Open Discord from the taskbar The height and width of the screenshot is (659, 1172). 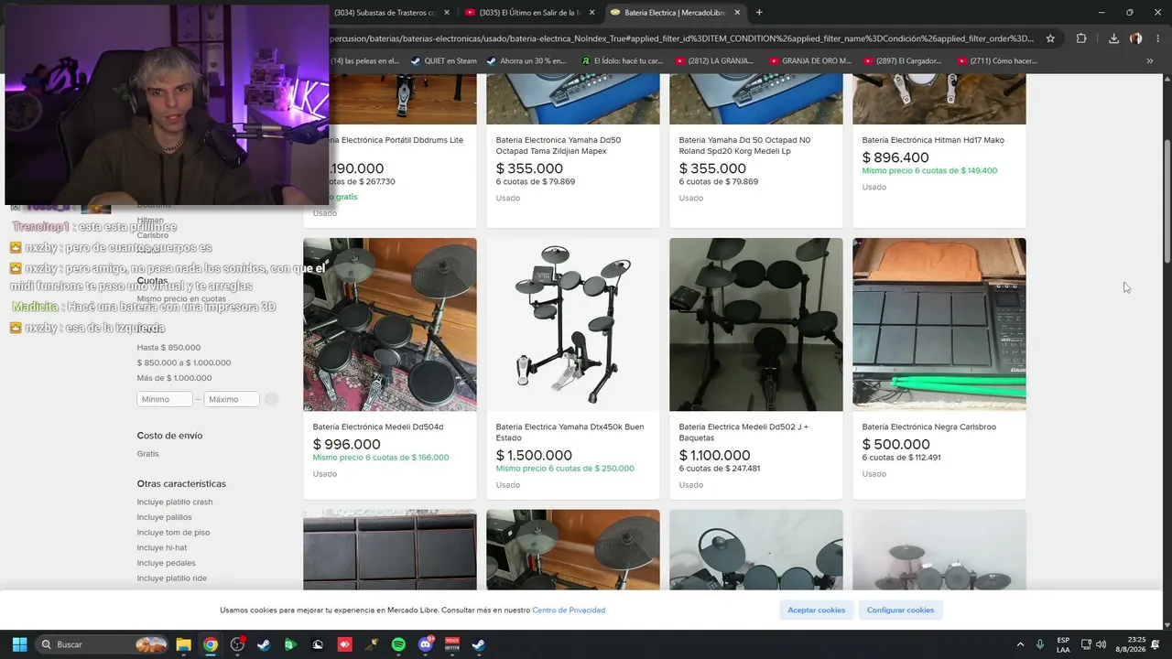pos(425,644)
